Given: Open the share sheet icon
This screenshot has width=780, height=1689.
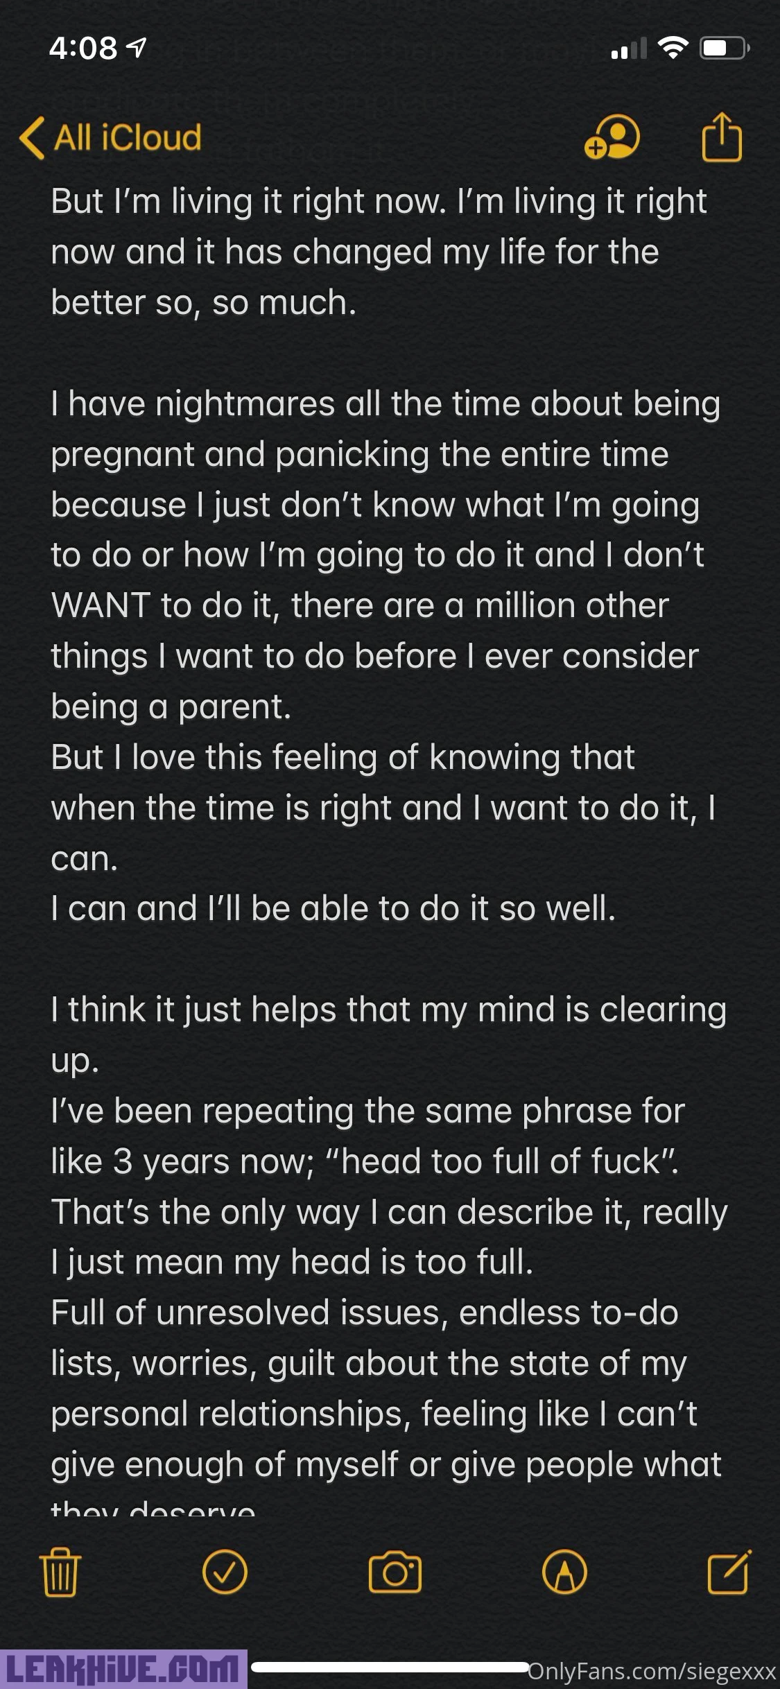Looking at the screenshot, I should 722,137.
